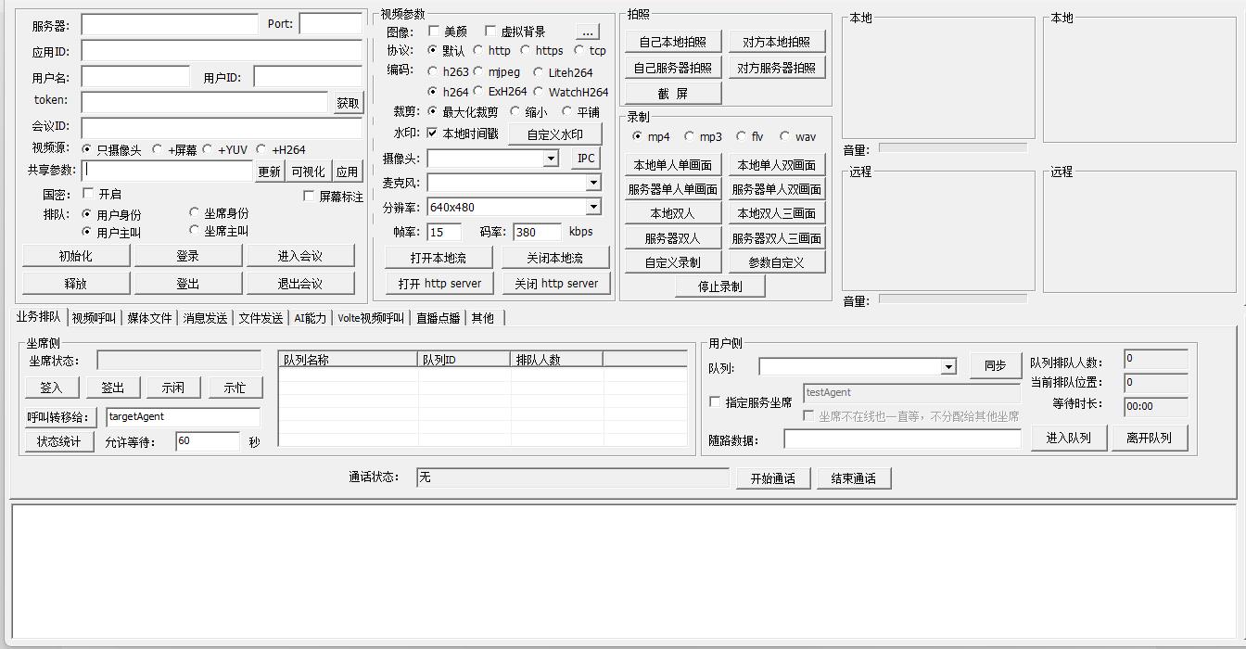The image size is (1246, 649).
Task: Click the 示忙 button
Action: (235, 388)
